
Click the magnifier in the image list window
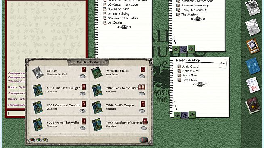click(x=174, y=40)
